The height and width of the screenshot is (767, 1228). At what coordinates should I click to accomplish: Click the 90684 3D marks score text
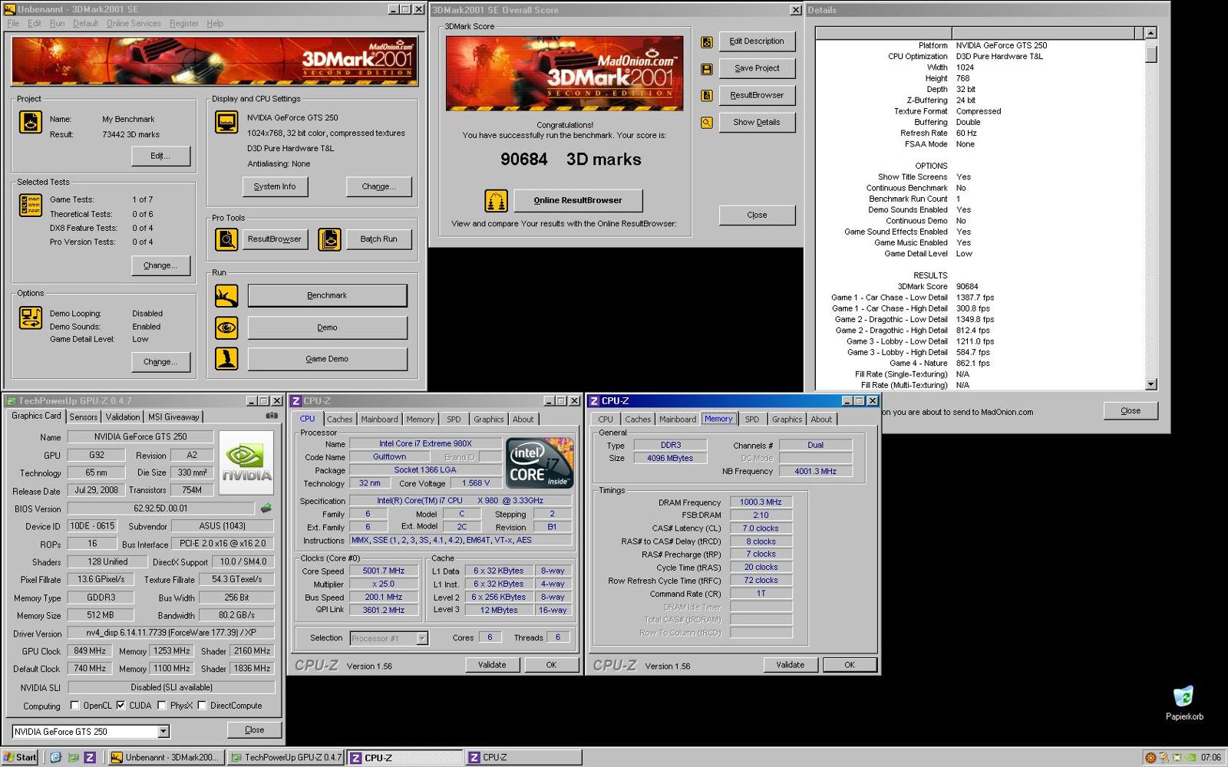coord(570,160)
